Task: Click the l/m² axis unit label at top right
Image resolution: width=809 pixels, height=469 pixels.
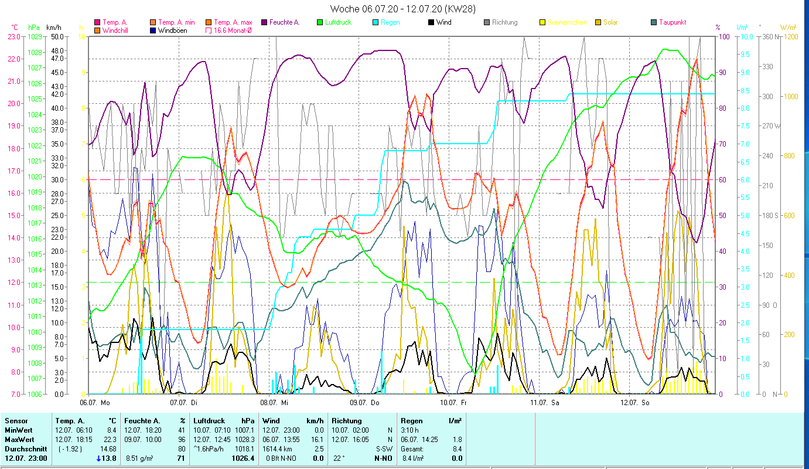Action: click(x=742, y=28)
